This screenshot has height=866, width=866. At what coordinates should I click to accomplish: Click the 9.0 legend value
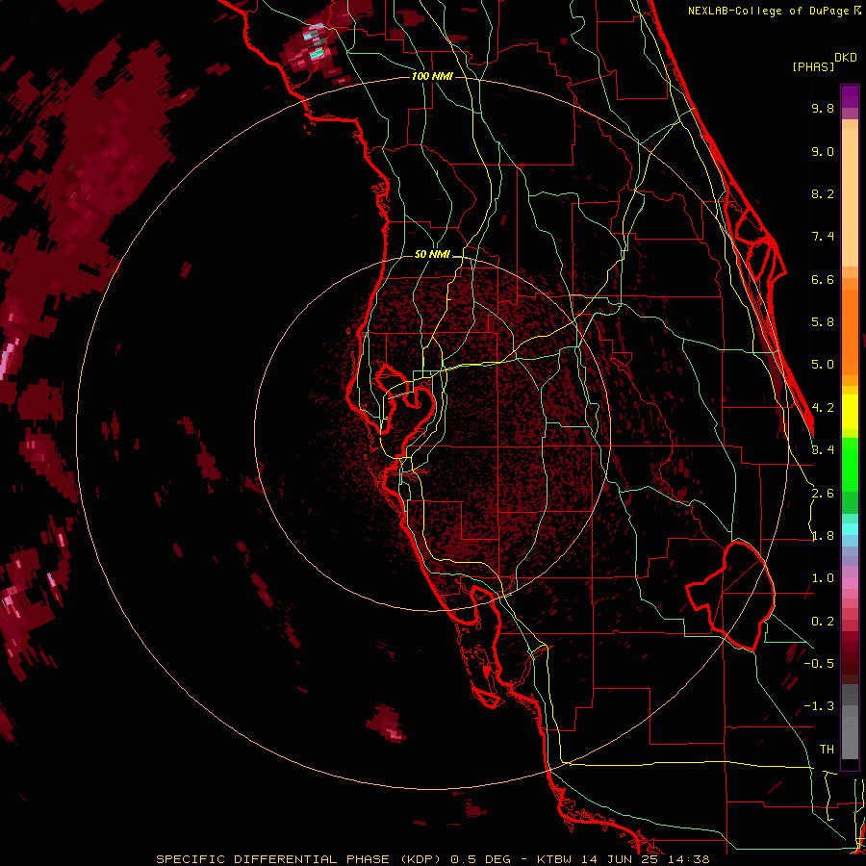click(x=823, y=151)
